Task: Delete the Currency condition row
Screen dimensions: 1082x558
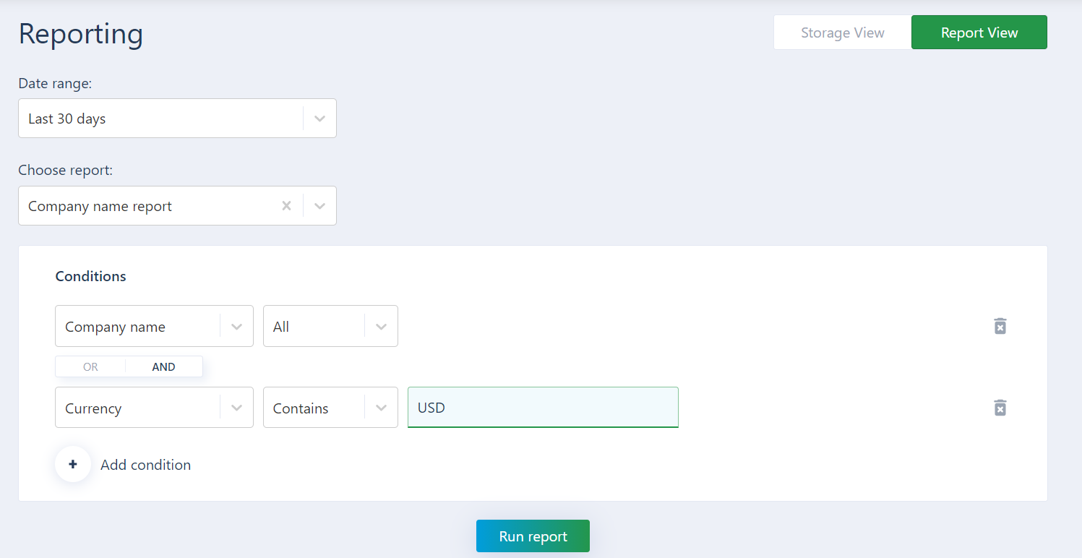Action: coord(1000,408)
